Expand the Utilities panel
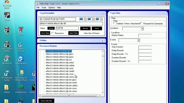The height and width of the screenshot is (103, 184). (103, 41)
